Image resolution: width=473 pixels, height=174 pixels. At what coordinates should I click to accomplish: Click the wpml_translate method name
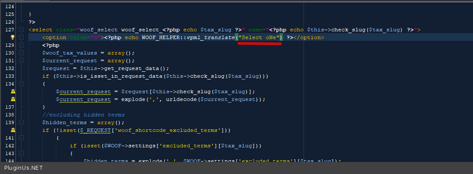point(211,37)
